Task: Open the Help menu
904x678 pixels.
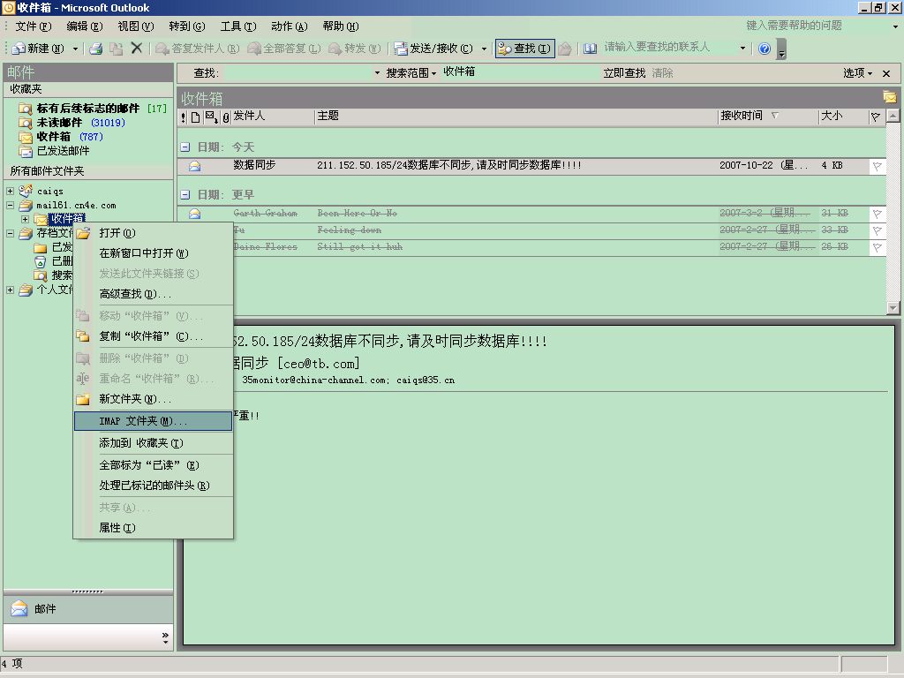Action: click(x=340, y=26)
